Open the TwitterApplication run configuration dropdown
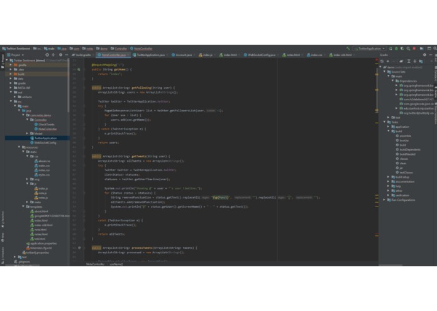Screen dimensions: 437x311 click(x=370, y=48)
